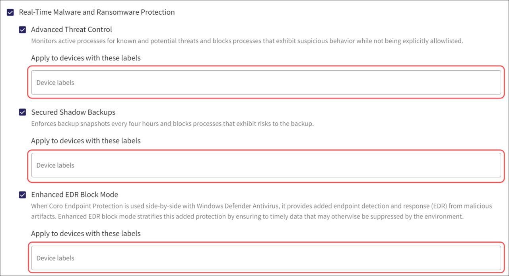Click the "Enhanced EDR Block Mode" label text
This screenshot has height=276, width=509.
[x=74, y=195]
